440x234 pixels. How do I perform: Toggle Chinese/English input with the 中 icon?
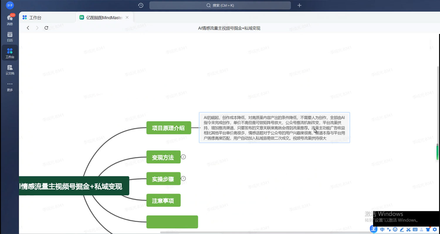tap(382, 230)
